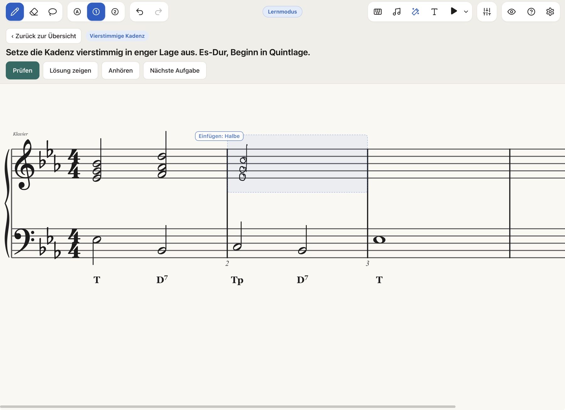Click the T function symbol under measure 3

coord(379,280)
